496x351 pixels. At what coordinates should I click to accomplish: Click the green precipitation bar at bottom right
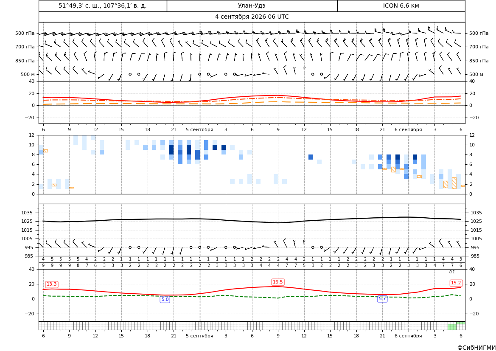pos(452,327)
